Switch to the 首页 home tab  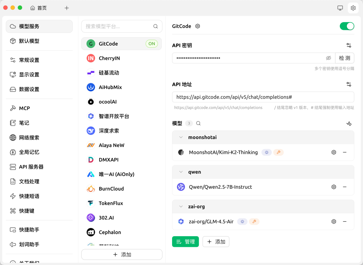click(x=38, y=8)
